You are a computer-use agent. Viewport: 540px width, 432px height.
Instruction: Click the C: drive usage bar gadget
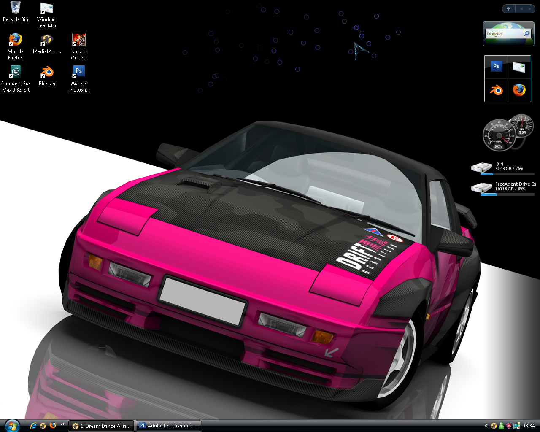[508, 174]
